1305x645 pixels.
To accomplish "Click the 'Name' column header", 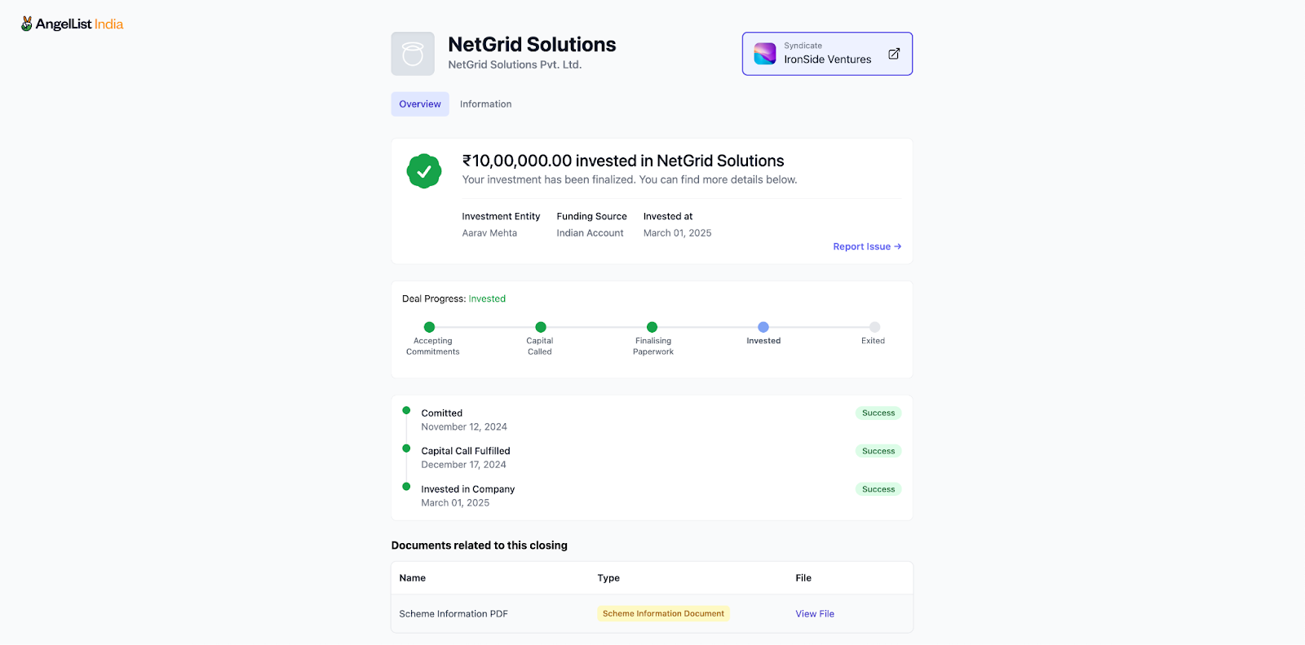I will (413, 578).
